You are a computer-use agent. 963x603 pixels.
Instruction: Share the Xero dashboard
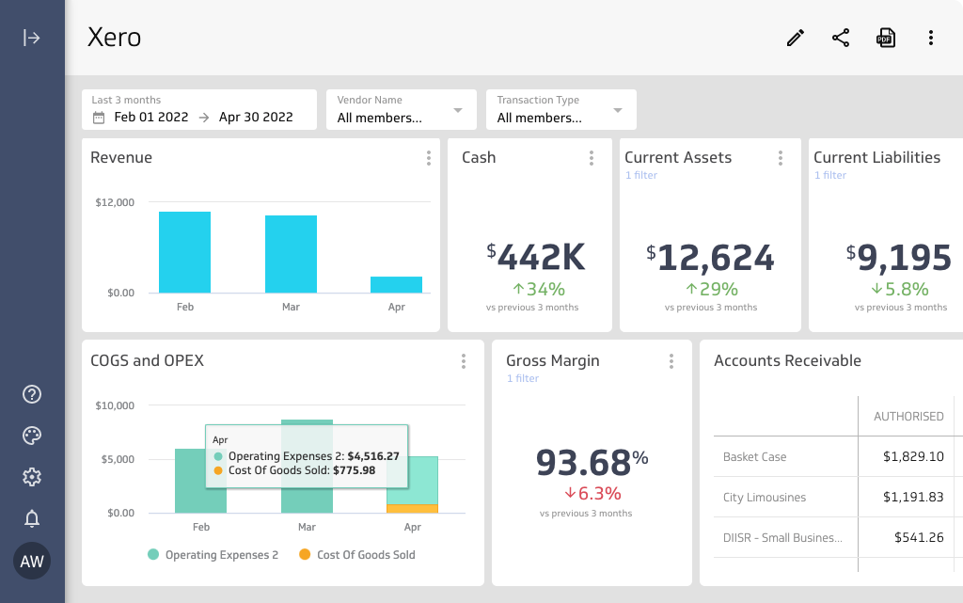[841, 38]
